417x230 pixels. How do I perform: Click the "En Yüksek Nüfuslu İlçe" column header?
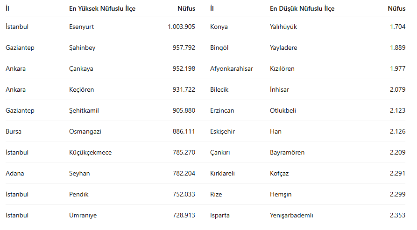(102, 8)
